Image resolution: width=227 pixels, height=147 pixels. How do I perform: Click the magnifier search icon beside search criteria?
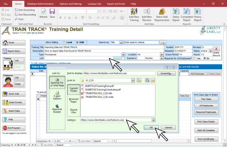tap(163, 42)
